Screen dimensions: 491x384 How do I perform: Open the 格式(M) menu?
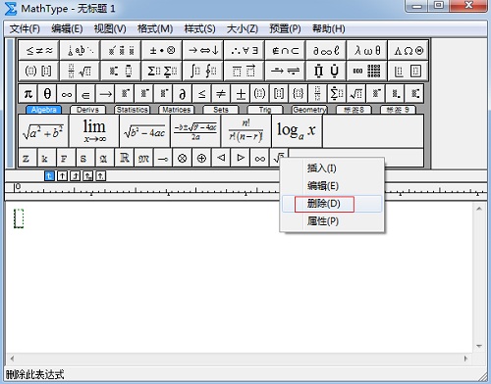click(x=155, y=28)
